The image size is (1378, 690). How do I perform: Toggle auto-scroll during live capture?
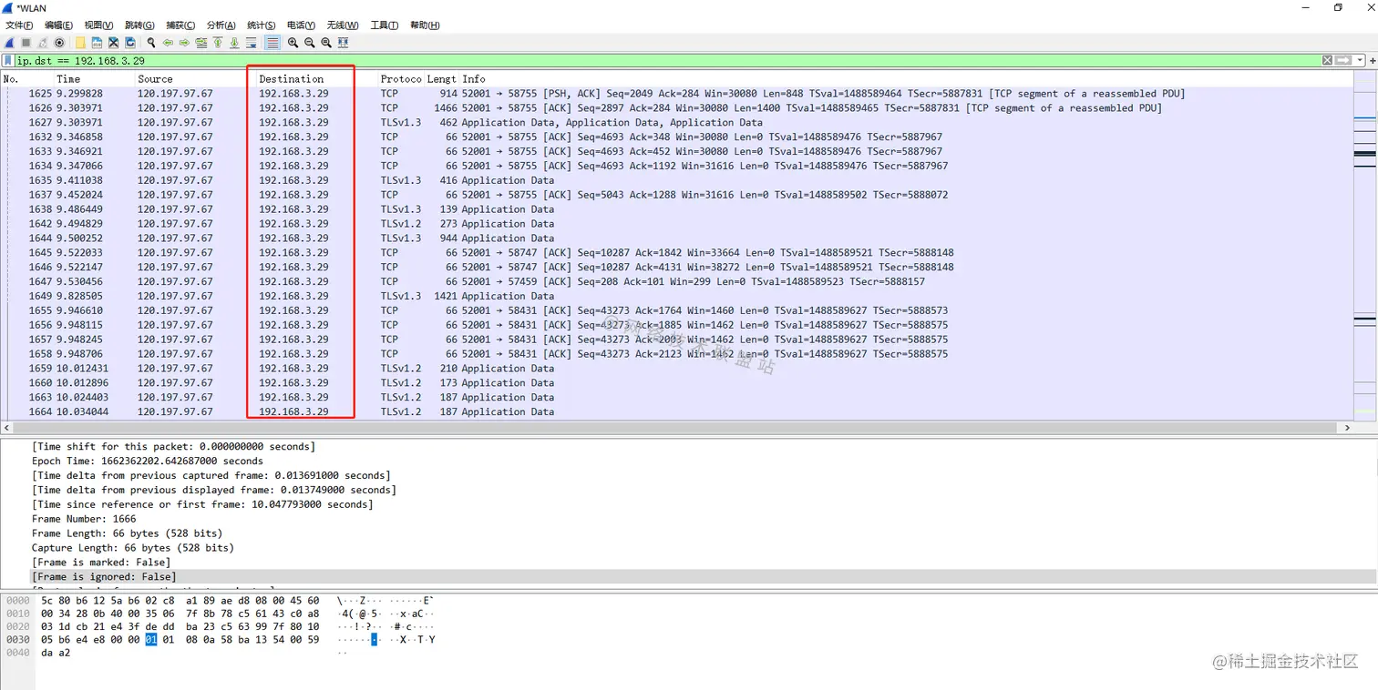point(252,43)
